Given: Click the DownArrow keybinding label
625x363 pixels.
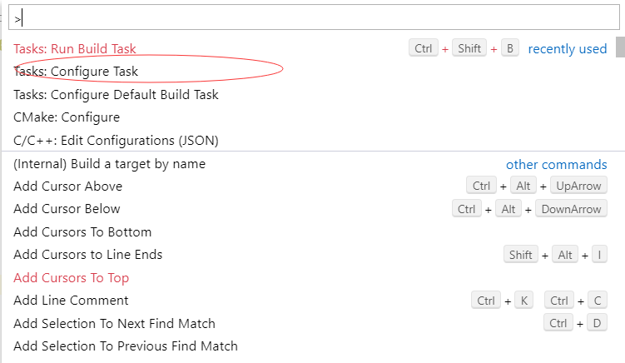Looking at the screenshot, I should pyautogui.click(x=571, y=209).
